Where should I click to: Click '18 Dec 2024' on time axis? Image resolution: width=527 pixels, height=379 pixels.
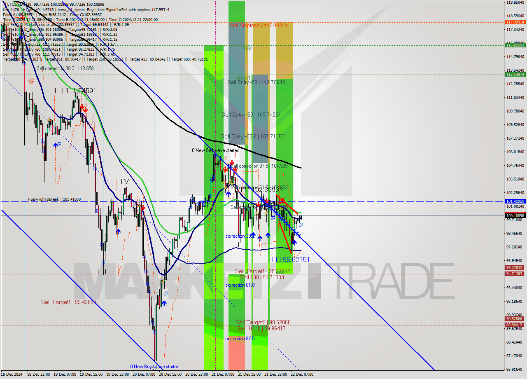click(12, 375)
